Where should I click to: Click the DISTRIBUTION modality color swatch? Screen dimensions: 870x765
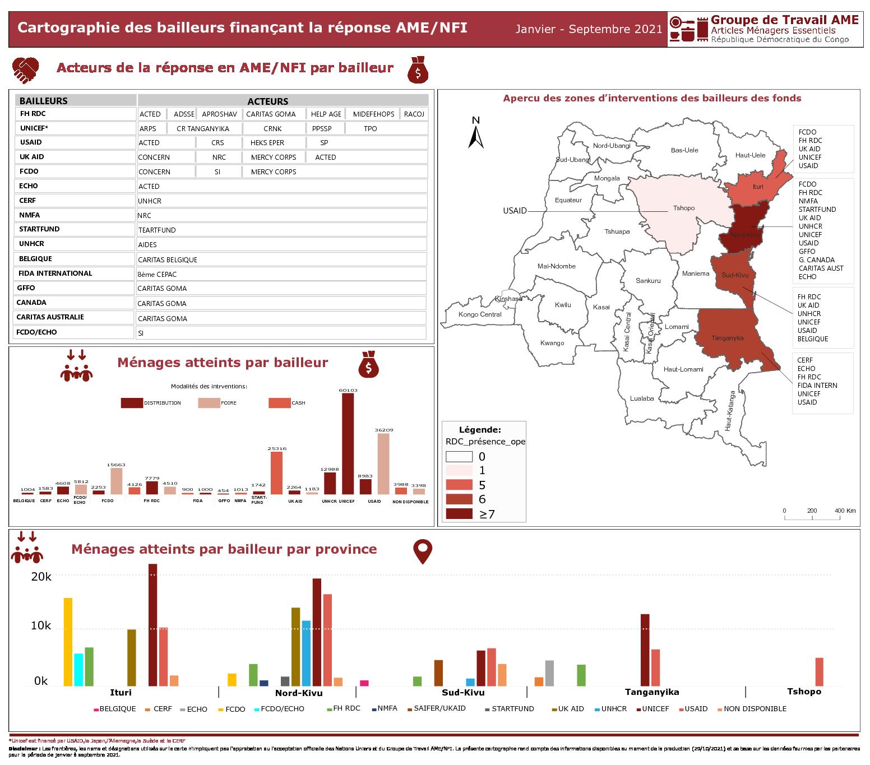[x=132, y=403]
